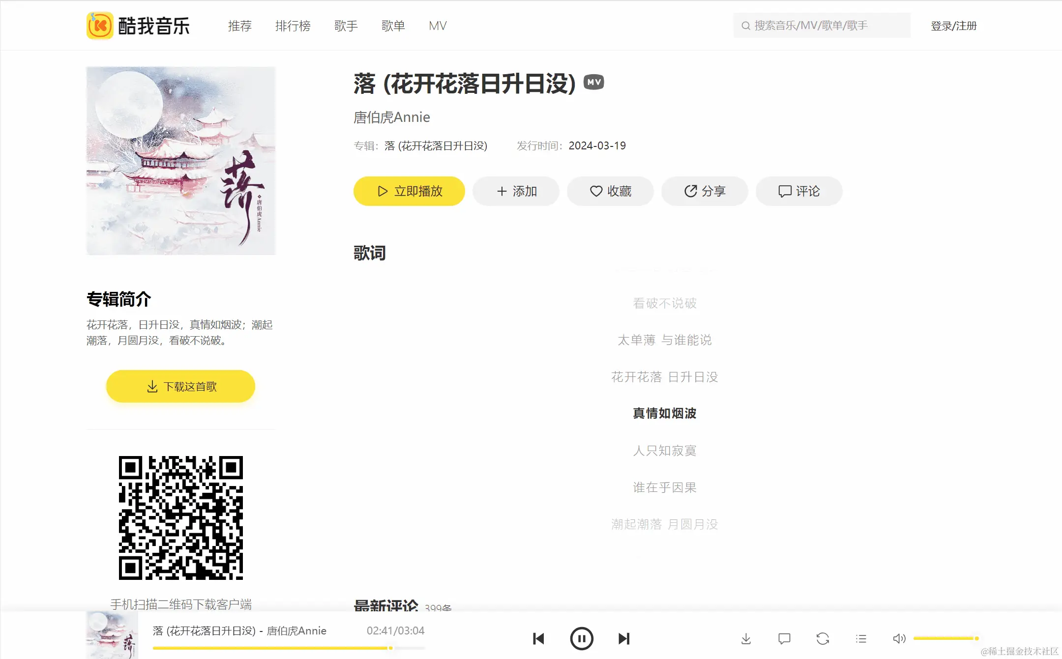Skip to the next track
Image resolution: width=1062 pixels, height=659 pixels.
click(623, 638)
